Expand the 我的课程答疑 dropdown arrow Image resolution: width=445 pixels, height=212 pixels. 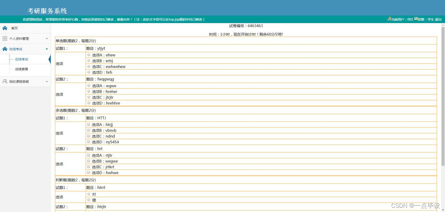click(47, 82)
